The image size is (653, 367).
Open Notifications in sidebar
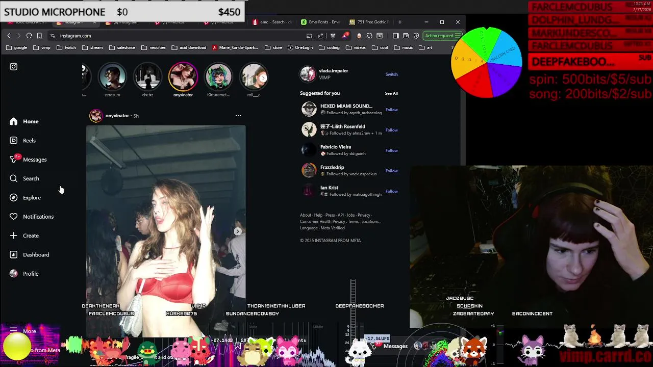31,217
